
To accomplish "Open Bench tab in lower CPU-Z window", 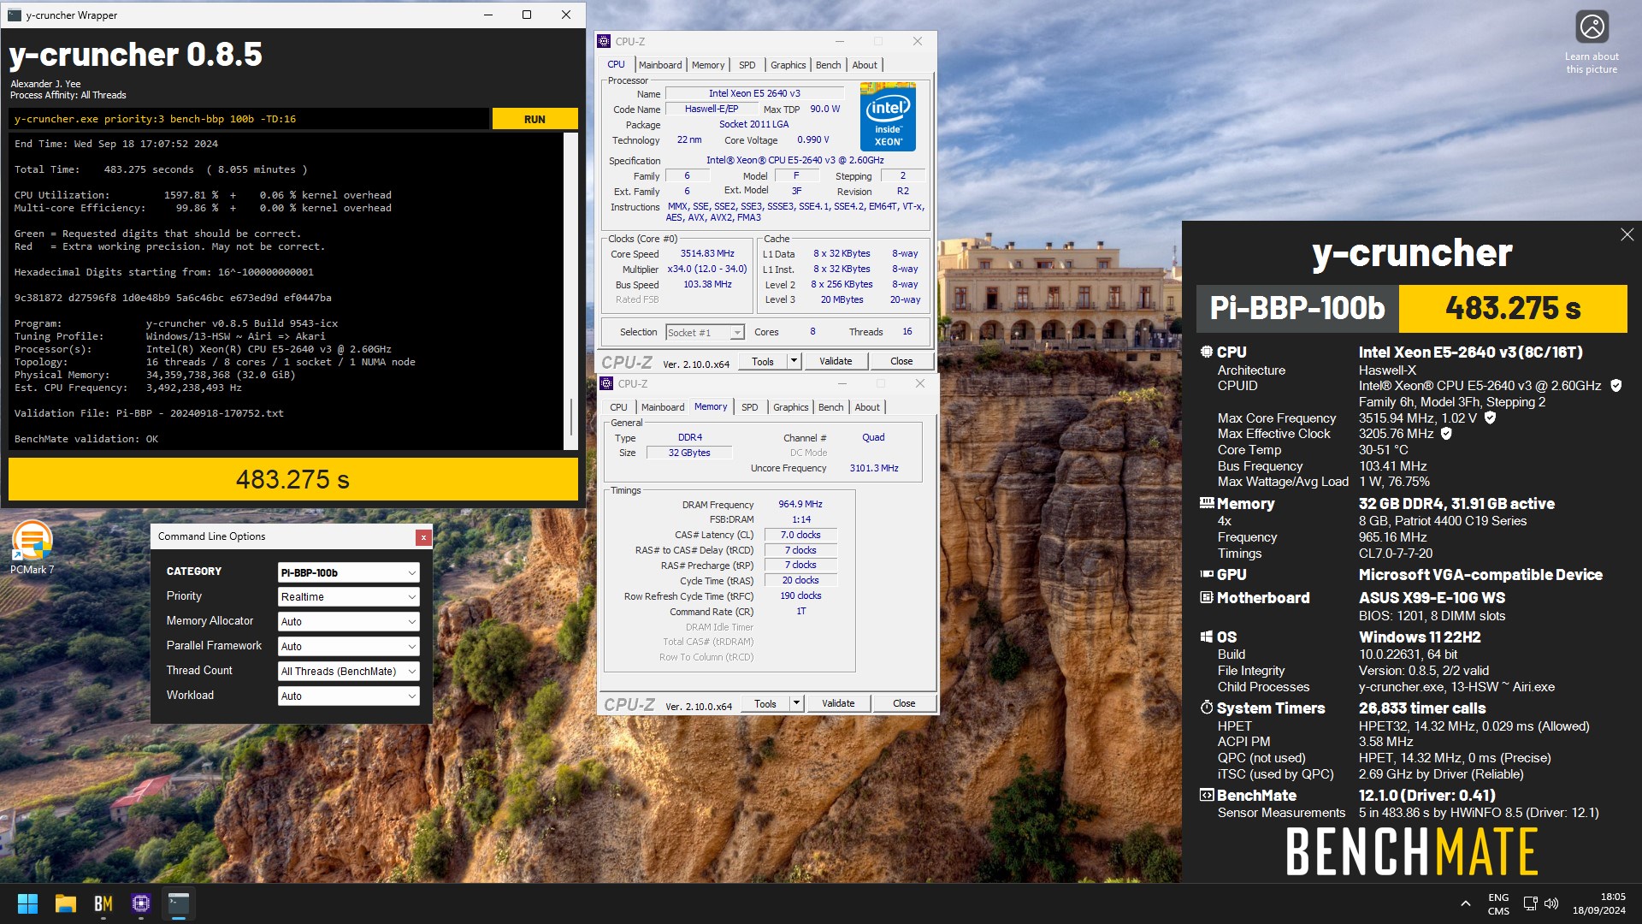I will coord(830,407).
